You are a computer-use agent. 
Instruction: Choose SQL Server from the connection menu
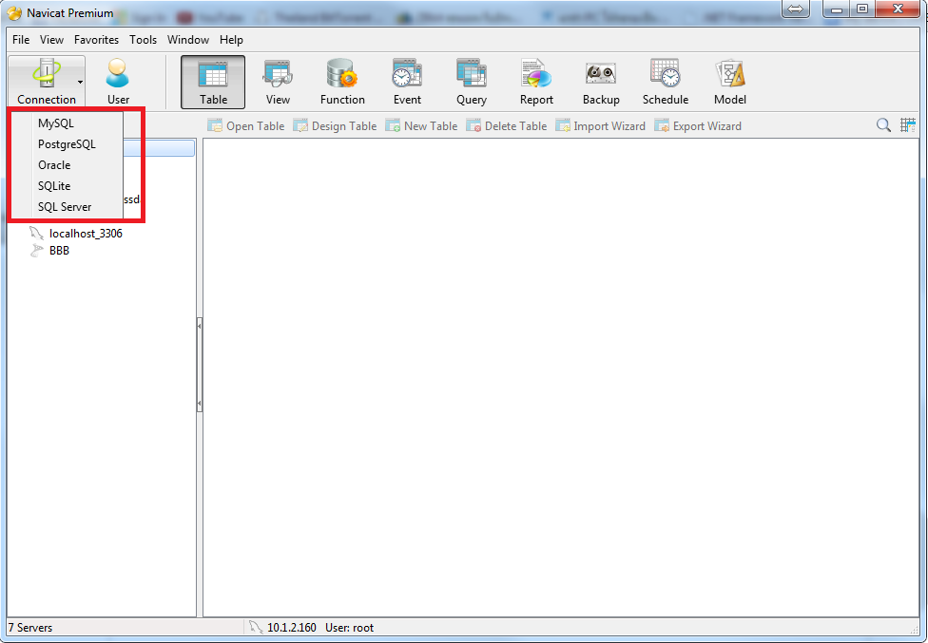[67, 207]
